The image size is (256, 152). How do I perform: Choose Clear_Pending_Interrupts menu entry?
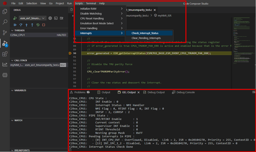146,38
